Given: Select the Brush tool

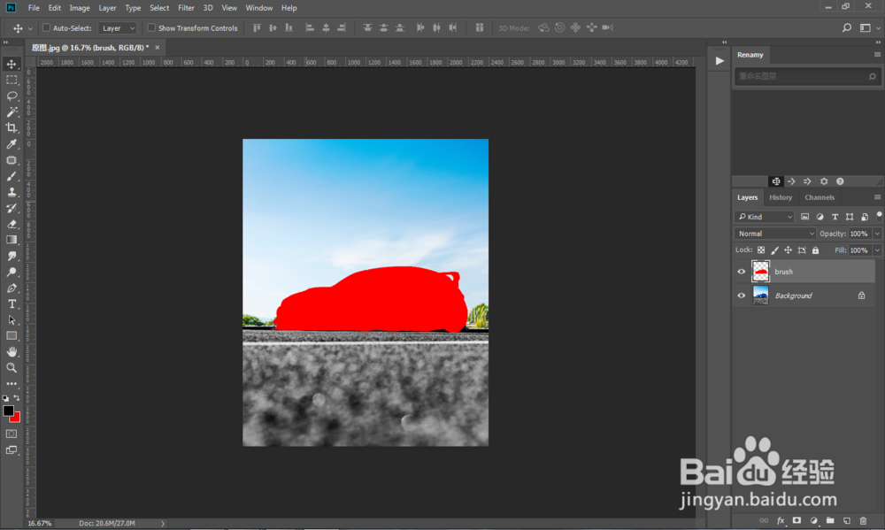Looking at the screenshot, I should point(12,176).
